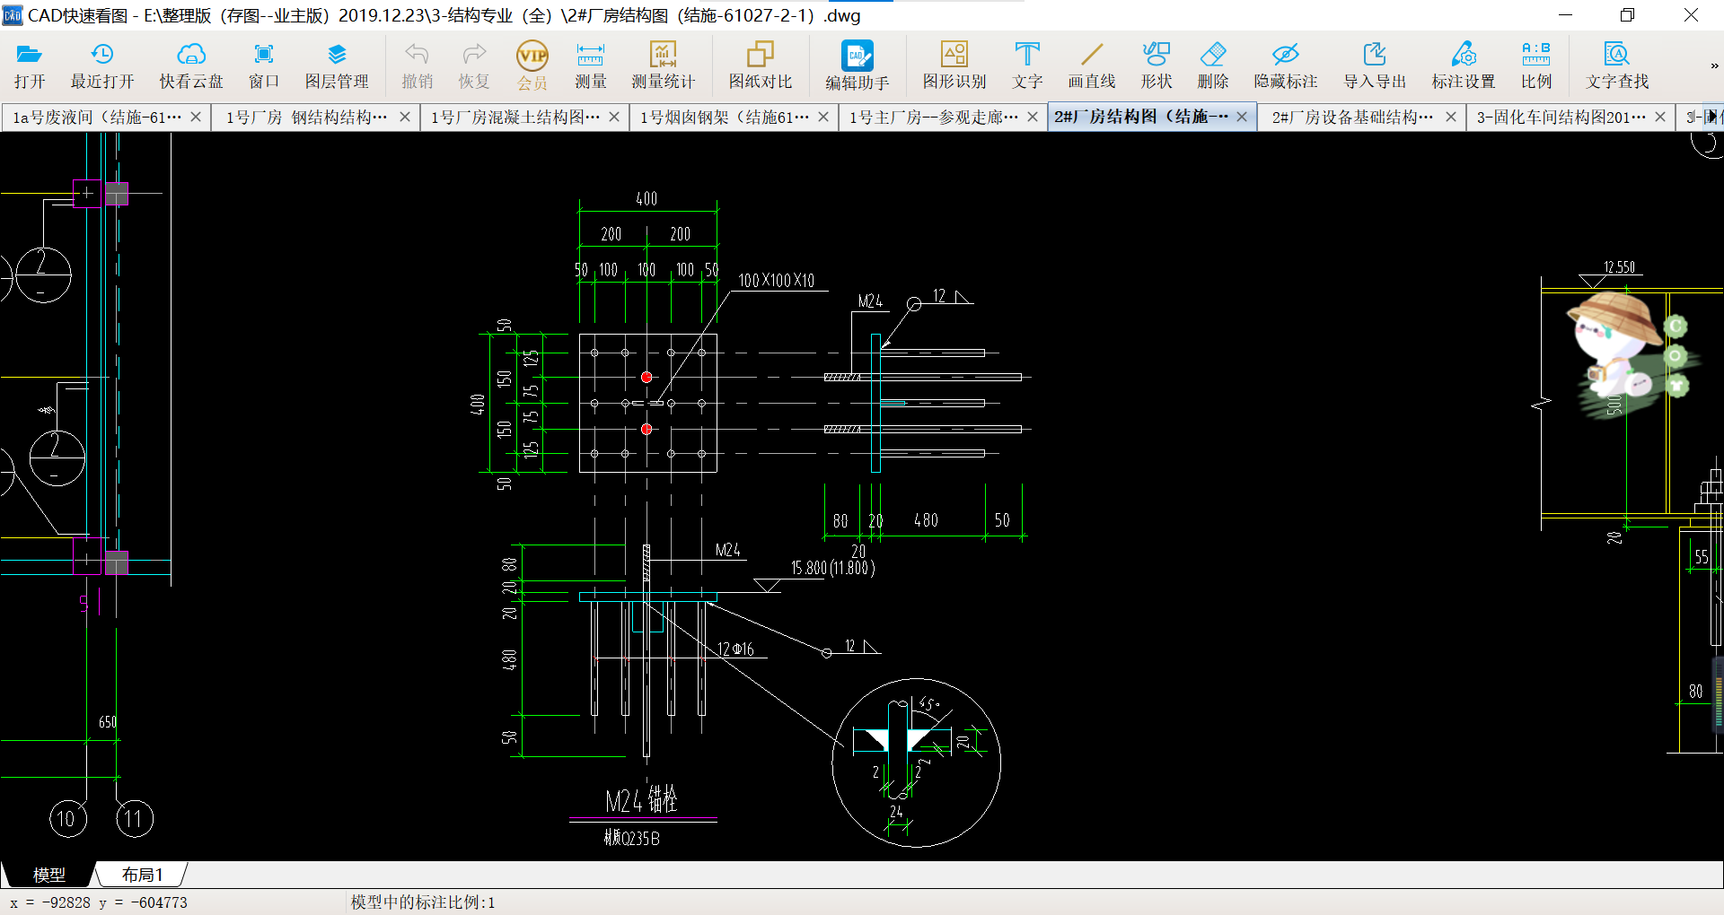This screenshot has height=915, width=1724.
Task: Switch to 模型 model tab
Action: pos(48,875)
